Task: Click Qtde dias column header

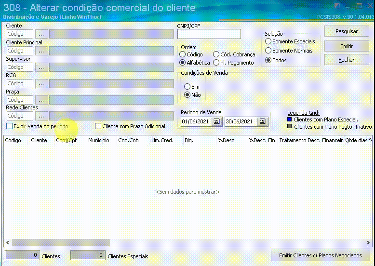Action: coord(358,140)
